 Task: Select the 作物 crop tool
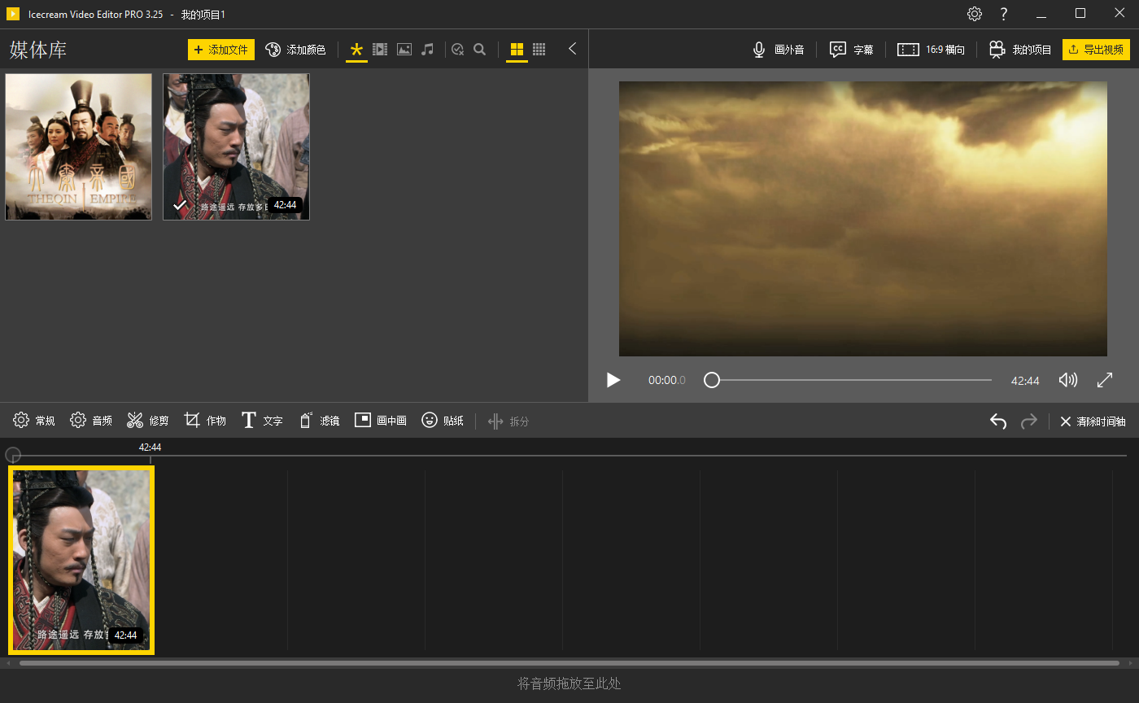point(204,420)
